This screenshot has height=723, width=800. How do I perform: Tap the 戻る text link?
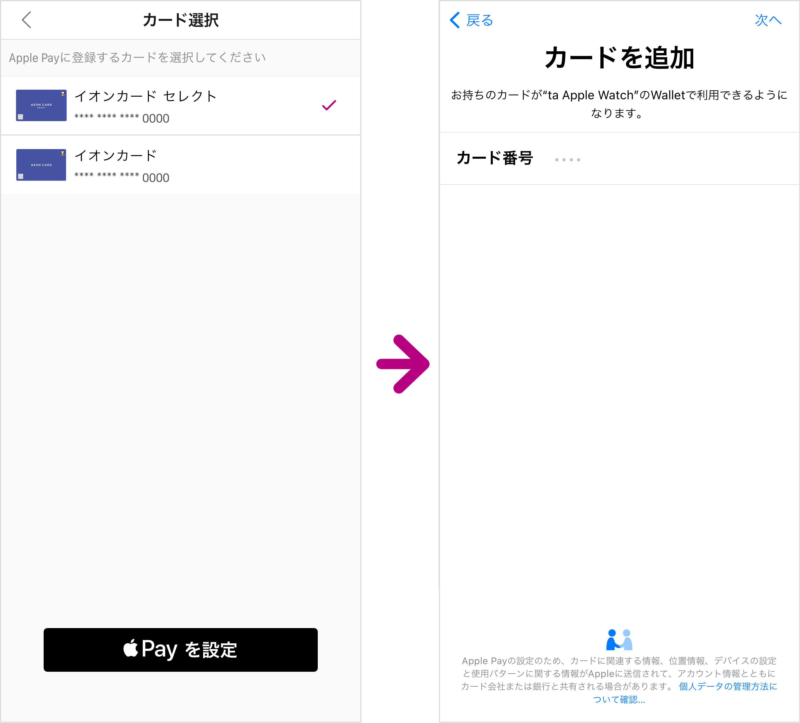(479, 20)
